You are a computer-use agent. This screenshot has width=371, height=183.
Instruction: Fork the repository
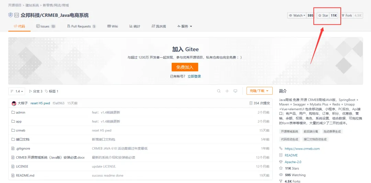[x=347, y=15]
